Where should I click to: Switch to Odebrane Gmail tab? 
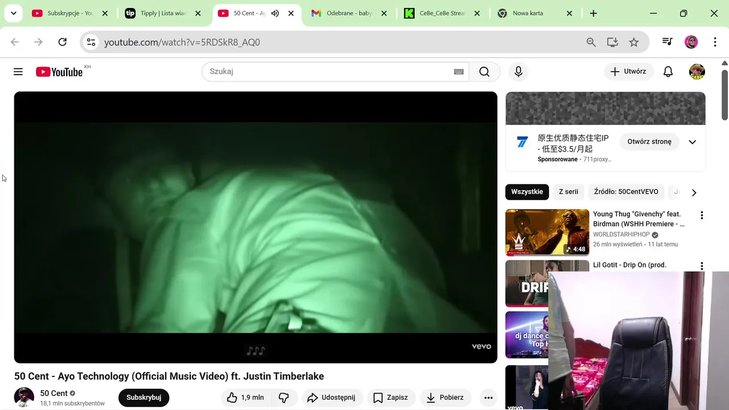pos(347,13)
